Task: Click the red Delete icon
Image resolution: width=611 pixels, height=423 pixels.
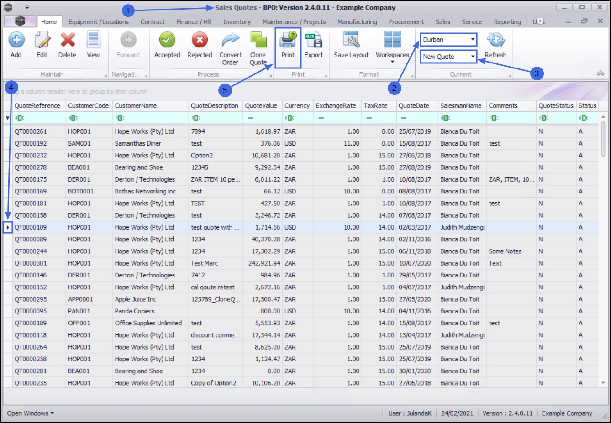Action: tap(68, 40)
